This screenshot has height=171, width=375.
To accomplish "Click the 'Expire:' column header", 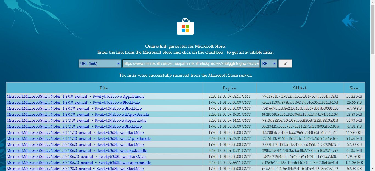I will coord(230,88).
